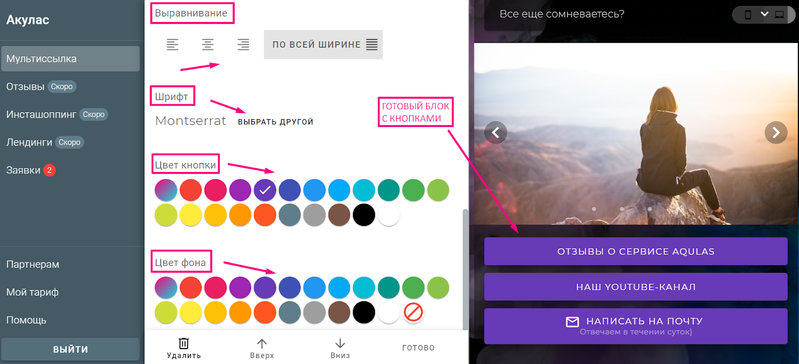Image resolution: width=799 pixels, height=364 pixels.
Task: Pick black swatch under Цвет кнопки
Action: point(364,215)
